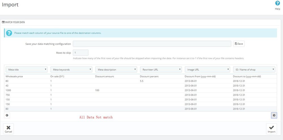Click the Match Your Data panel icon

[3, 22]
